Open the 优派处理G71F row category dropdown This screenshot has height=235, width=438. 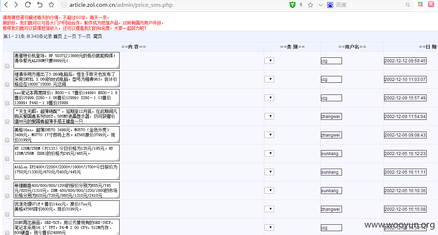tap(269, 209)
